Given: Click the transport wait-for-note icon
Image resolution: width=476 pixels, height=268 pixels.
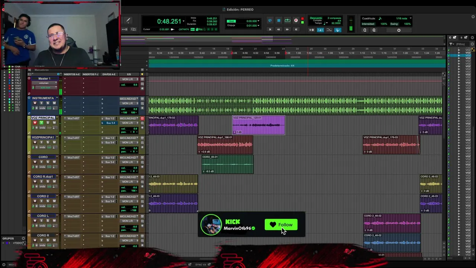Looking at the screenshot, I should 312,30.
